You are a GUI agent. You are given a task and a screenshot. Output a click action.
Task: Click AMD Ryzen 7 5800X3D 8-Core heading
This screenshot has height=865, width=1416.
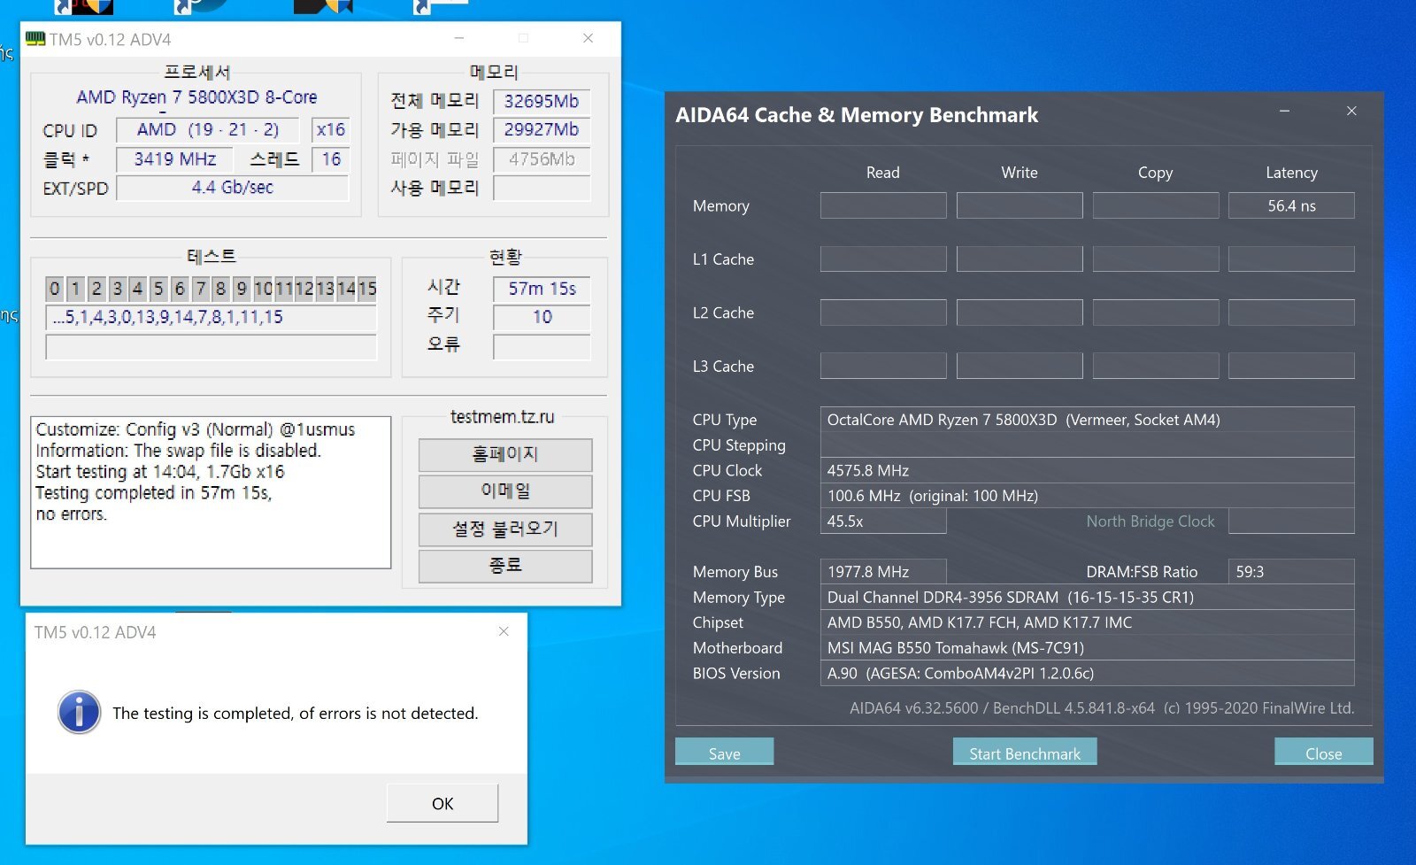pyautogui.click(x=196, y=97)
